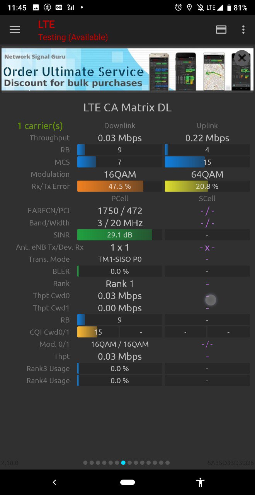The height and width of the screenshot is (495, 255).
Task: Tap the alarm icon in status bar
Action: tap(178, 8)
